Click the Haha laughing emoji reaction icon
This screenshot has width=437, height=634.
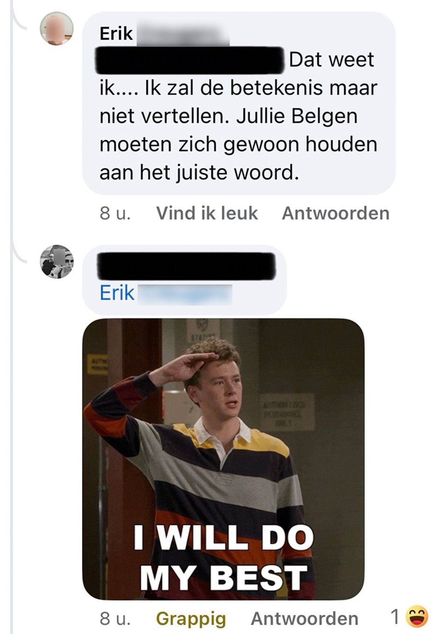click(417, 617)
